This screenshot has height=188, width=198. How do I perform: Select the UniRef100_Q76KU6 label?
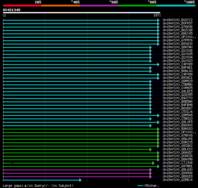(x=178, y=27)
